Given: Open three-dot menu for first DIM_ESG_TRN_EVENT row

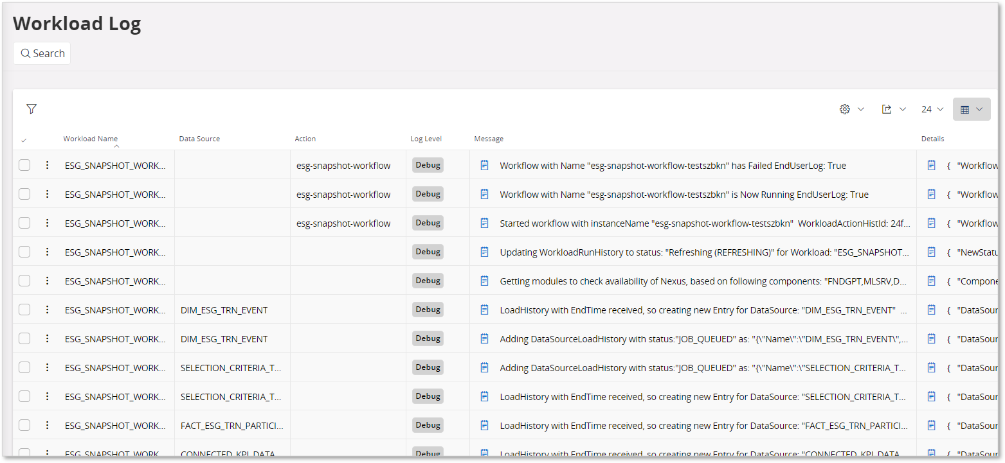Looking at the screenshot, I should click(x=47, y=310).
